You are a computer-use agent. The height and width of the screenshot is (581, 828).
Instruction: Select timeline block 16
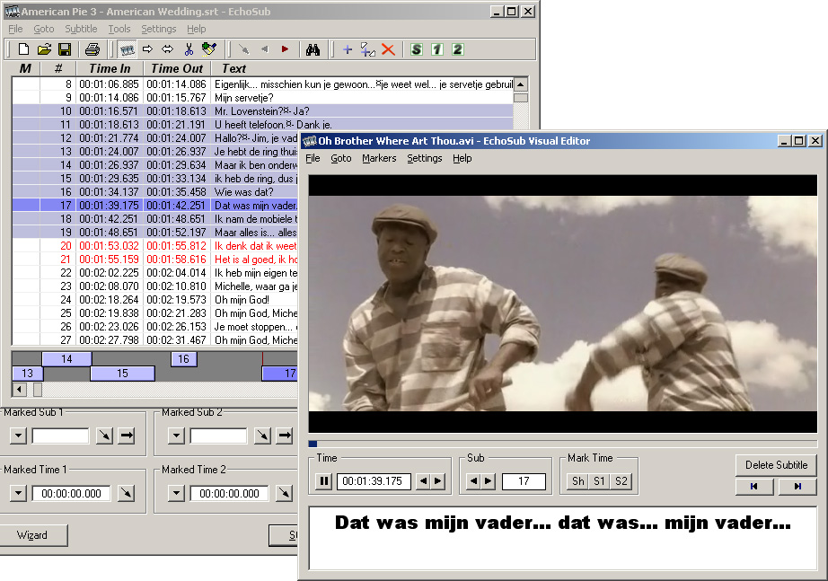point(184,359)
